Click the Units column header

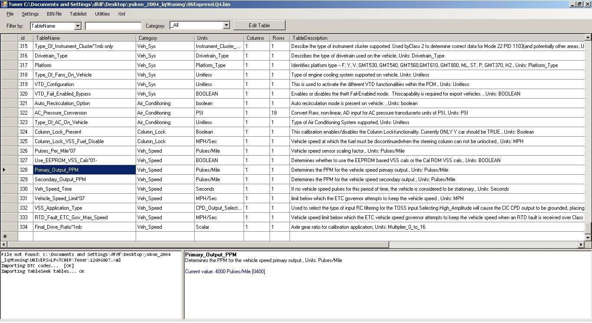click(219, 38)
